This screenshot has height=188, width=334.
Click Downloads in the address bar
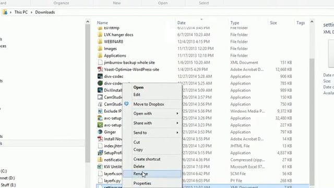point(45,12)
